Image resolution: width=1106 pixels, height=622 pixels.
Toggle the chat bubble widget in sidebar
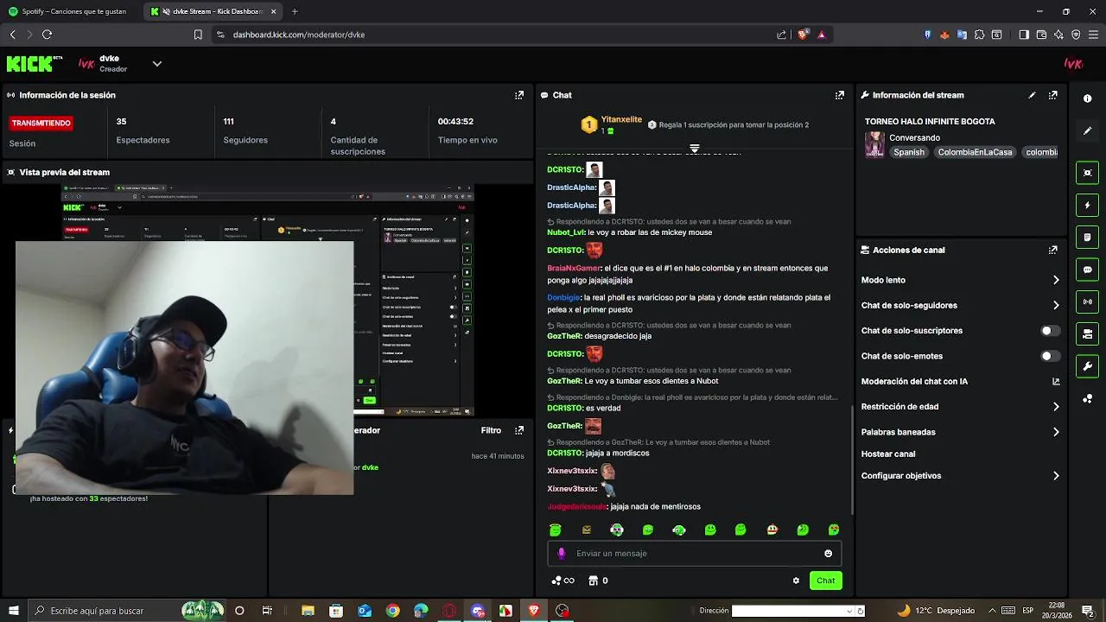(1087, 270)
